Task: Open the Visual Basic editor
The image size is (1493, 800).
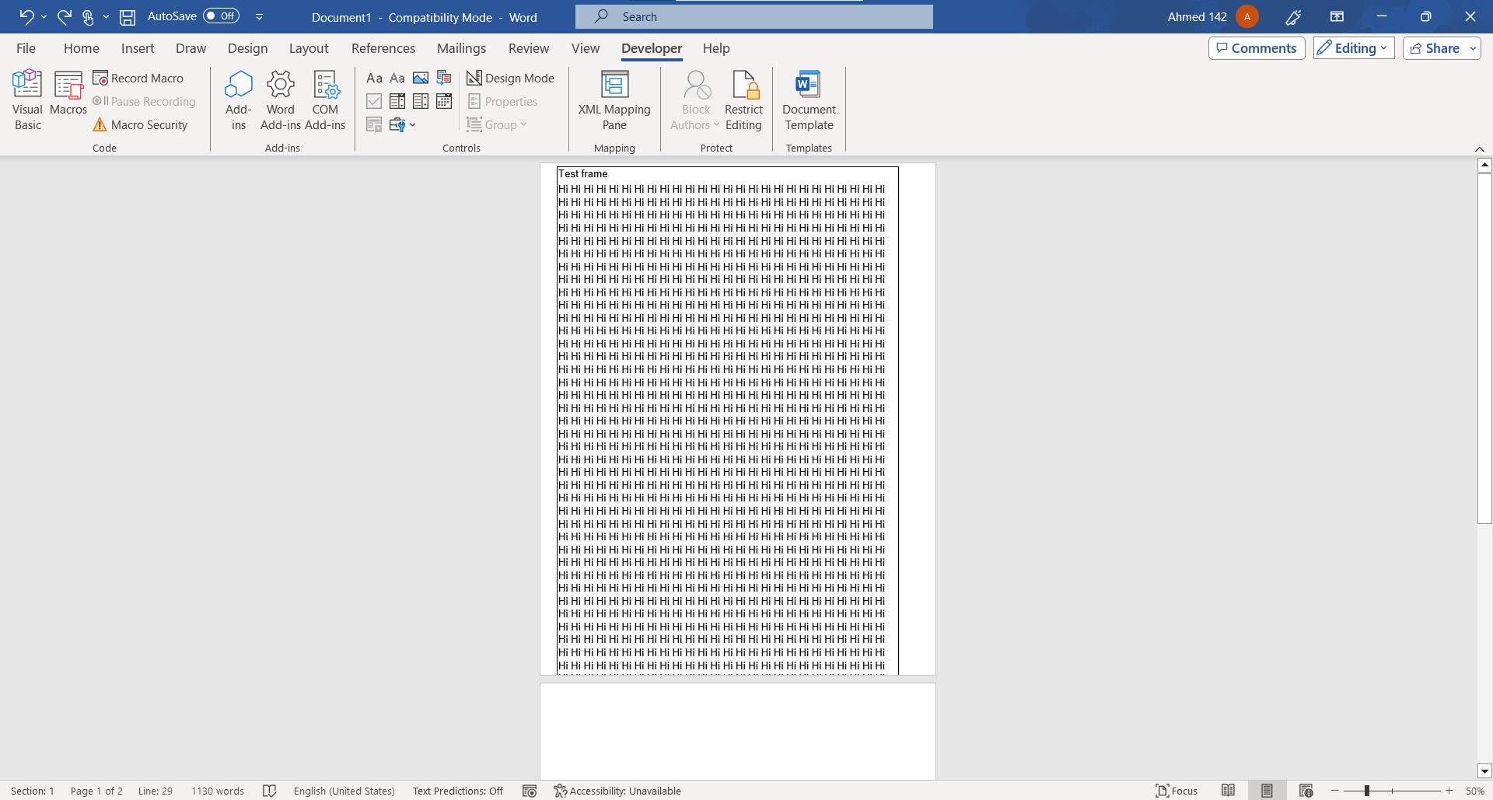Action: click(27, 100)
